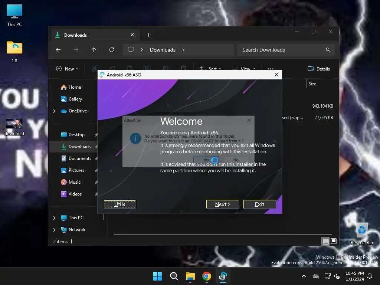The height and width of the screenshot is (285, 380).
Task: Click the Utils button in Android-x86 installer
Action: click(120, 204)
